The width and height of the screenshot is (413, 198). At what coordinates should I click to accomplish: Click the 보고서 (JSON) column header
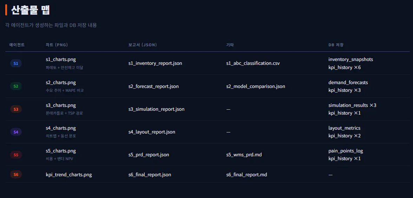pyautogui.click(x=143, y=45)
